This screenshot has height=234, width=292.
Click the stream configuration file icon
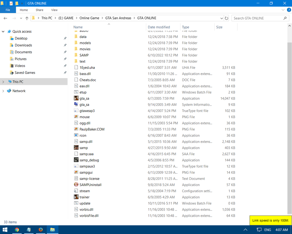point(76,191)
